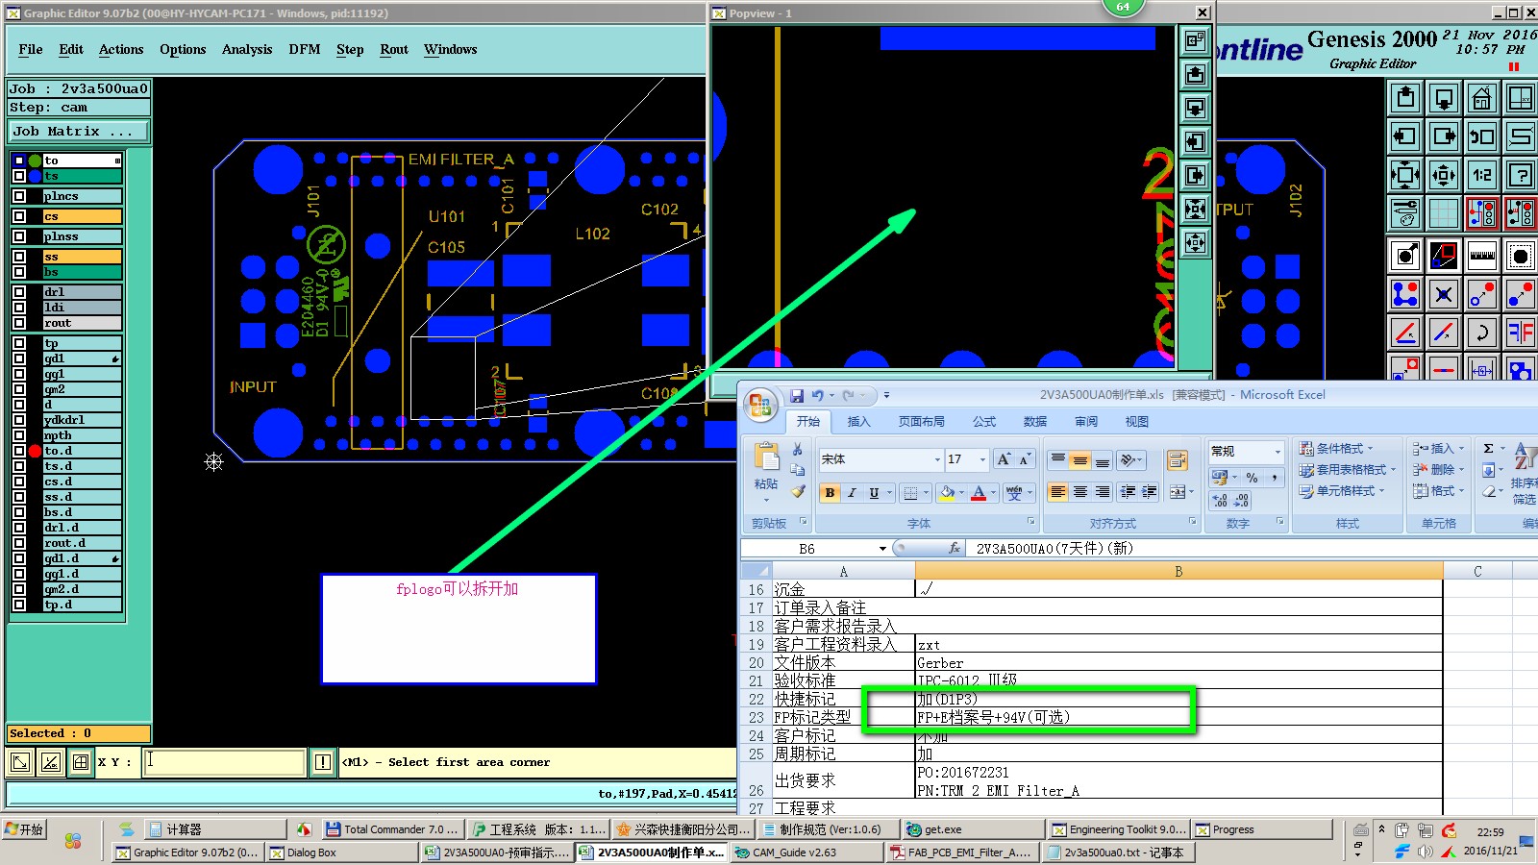This screenshot has height=865, width=1538.
Task: Click the cut scissors icon in Excel
Action: click(x=797, y=449)
